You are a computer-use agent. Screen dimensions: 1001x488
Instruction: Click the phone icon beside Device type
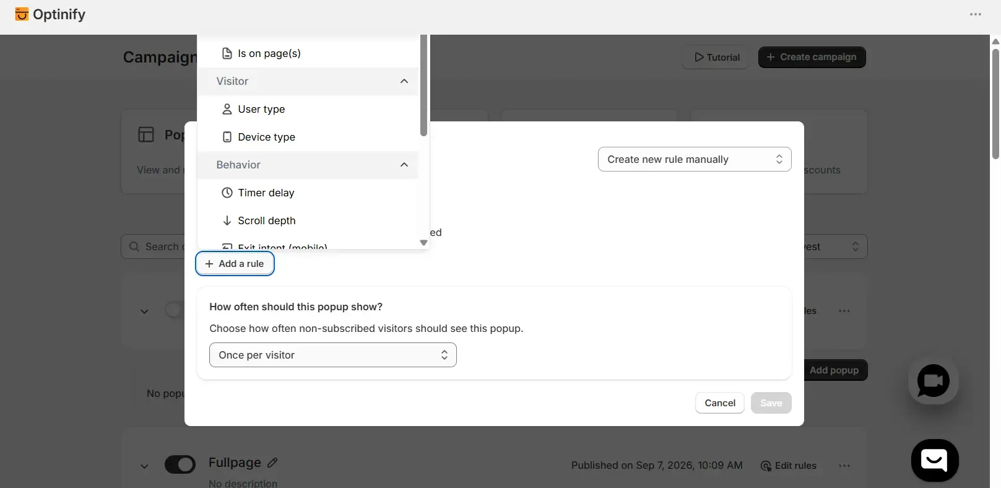pos(227,137)
